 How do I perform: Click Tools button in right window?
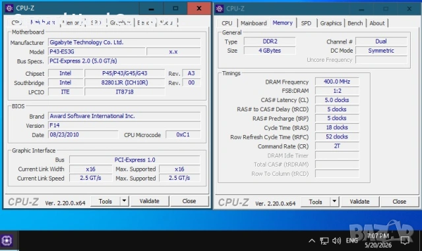315,202
